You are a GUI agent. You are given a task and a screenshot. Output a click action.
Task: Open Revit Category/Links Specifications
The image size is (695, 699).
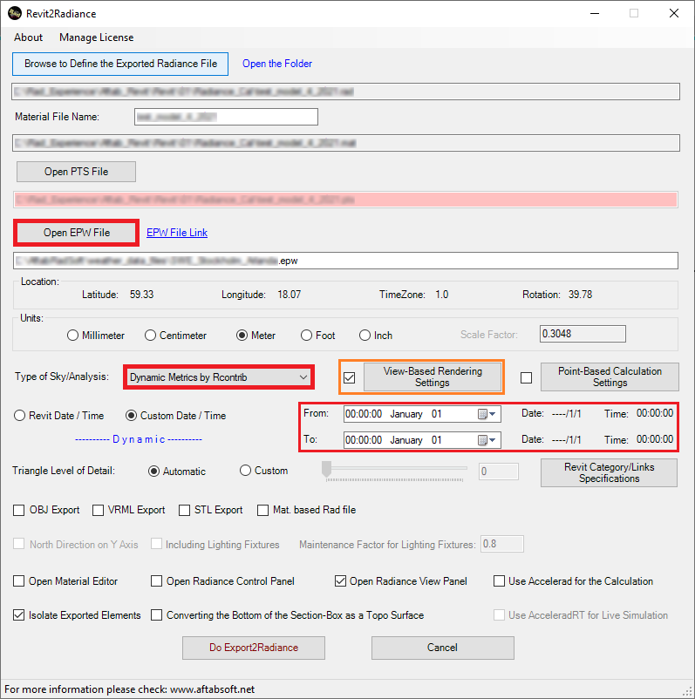[609, 473]
